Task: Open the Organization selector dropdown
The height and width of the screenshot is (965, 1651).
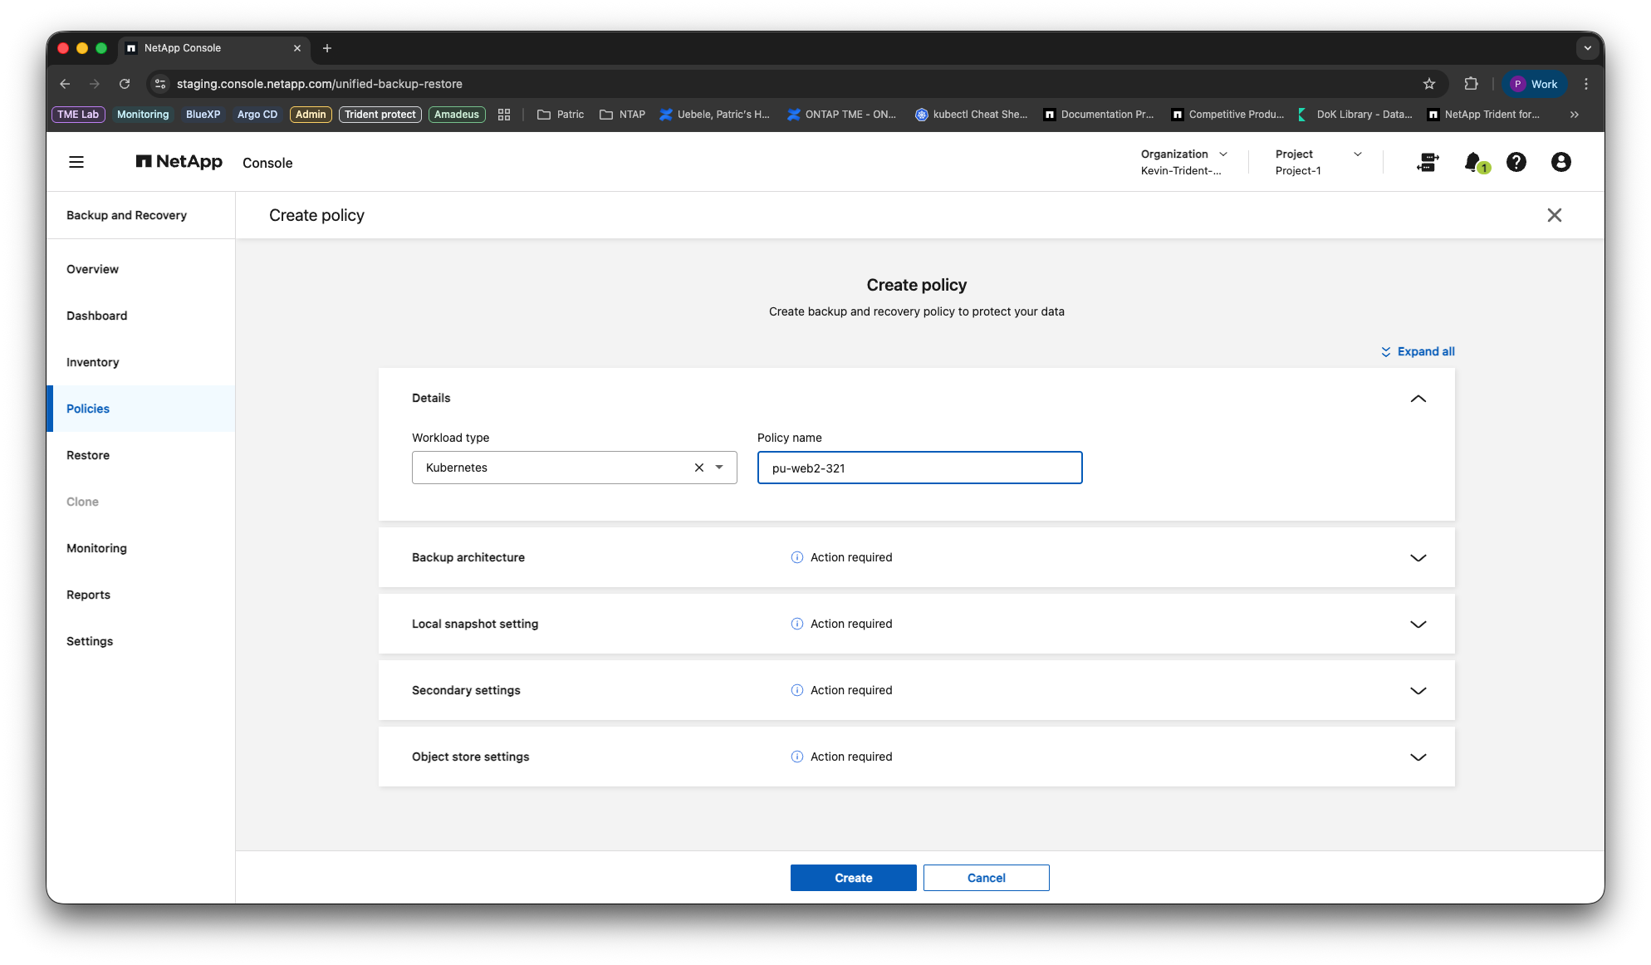Action: pyautogui.click(x=1184, y=162)
